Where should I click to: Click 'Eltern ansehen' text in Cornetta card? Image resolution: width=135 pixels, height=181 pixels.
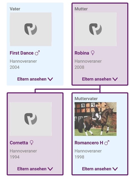(x=32, y=169)
